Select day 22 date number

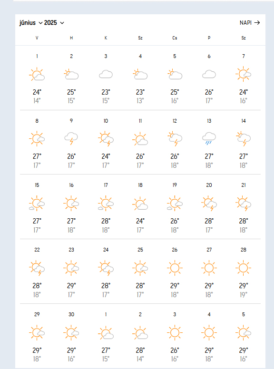coord(37,250)
